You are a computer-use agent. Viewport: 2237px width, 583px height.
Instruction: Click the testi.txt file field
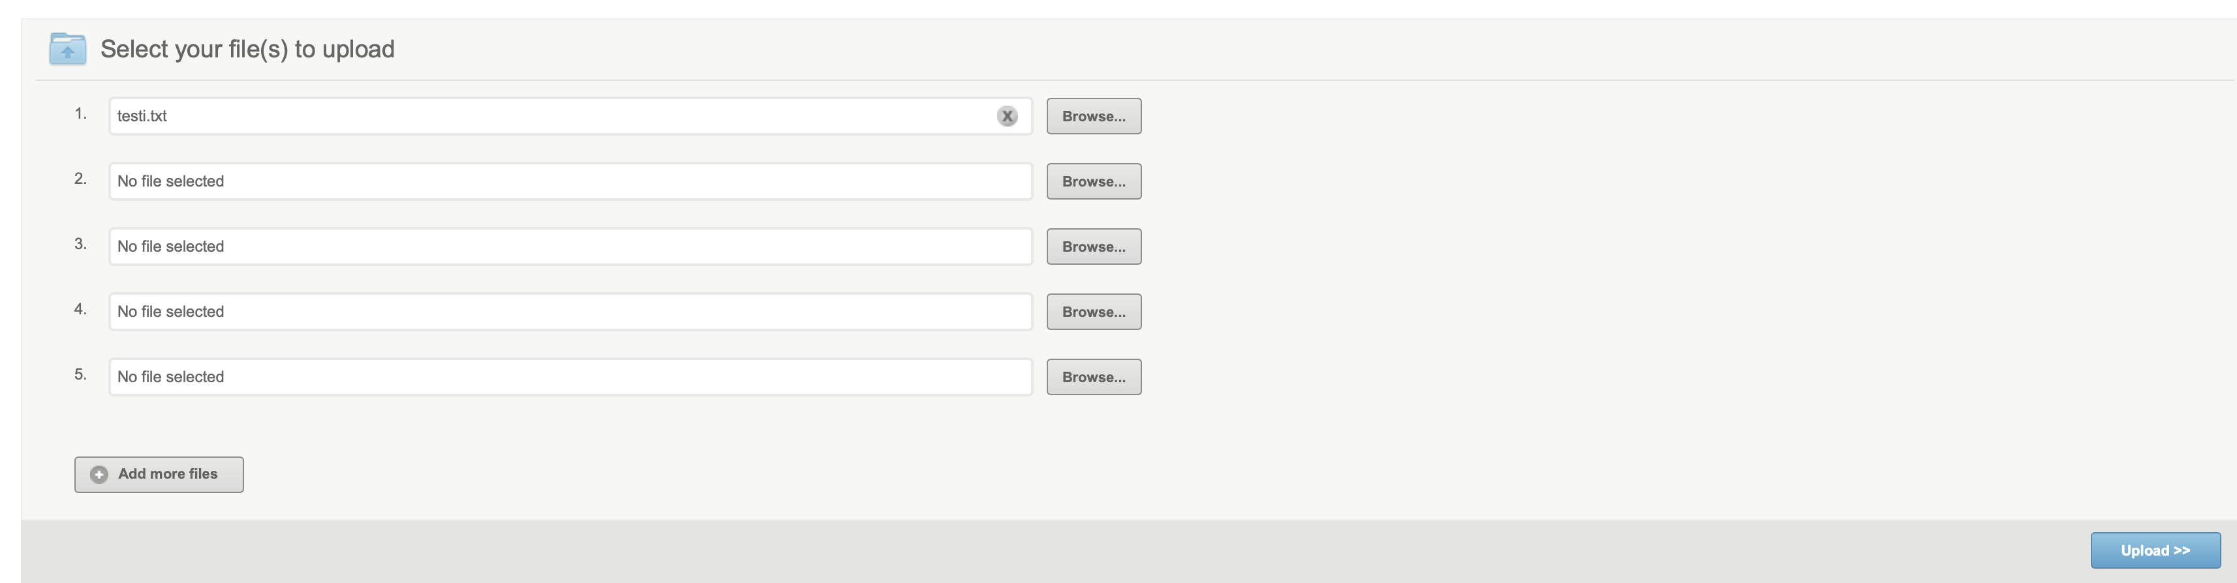(556, 116)
